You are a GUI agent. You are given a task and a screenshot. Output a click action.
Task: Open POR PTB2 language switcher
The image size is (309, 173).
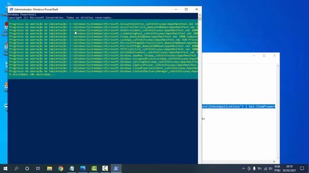pyautogui.click(x=277, y=169)
